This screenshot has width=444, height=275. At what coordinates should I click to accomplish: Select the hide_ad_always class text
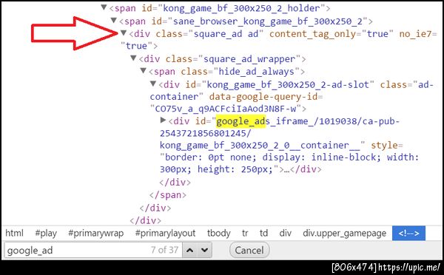(x=256, y=72)
